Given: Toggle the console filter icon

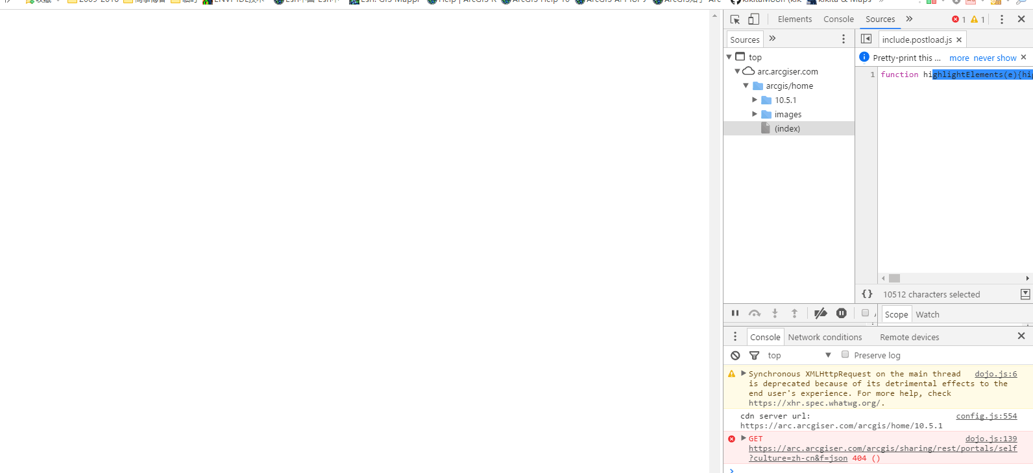Looking at the screenshot, I should tap(754, 355).
